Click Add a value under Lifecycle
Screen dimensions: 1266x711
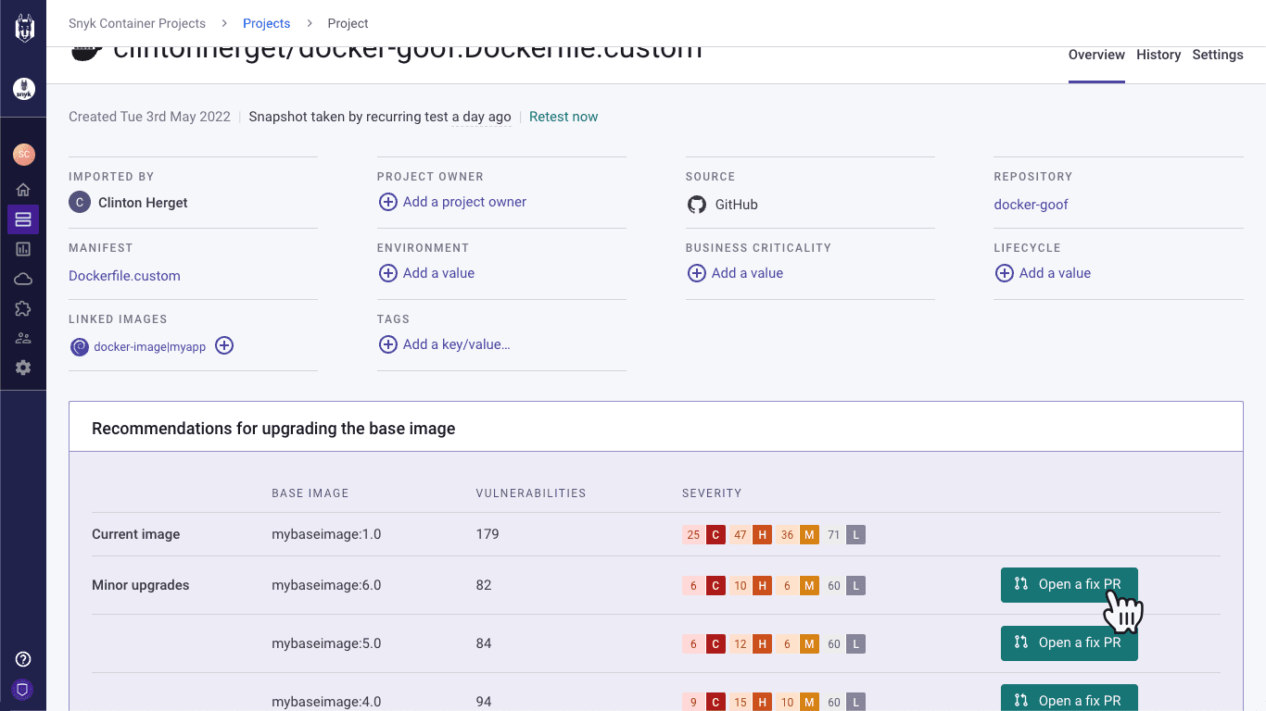click(x=1055, y=273)
